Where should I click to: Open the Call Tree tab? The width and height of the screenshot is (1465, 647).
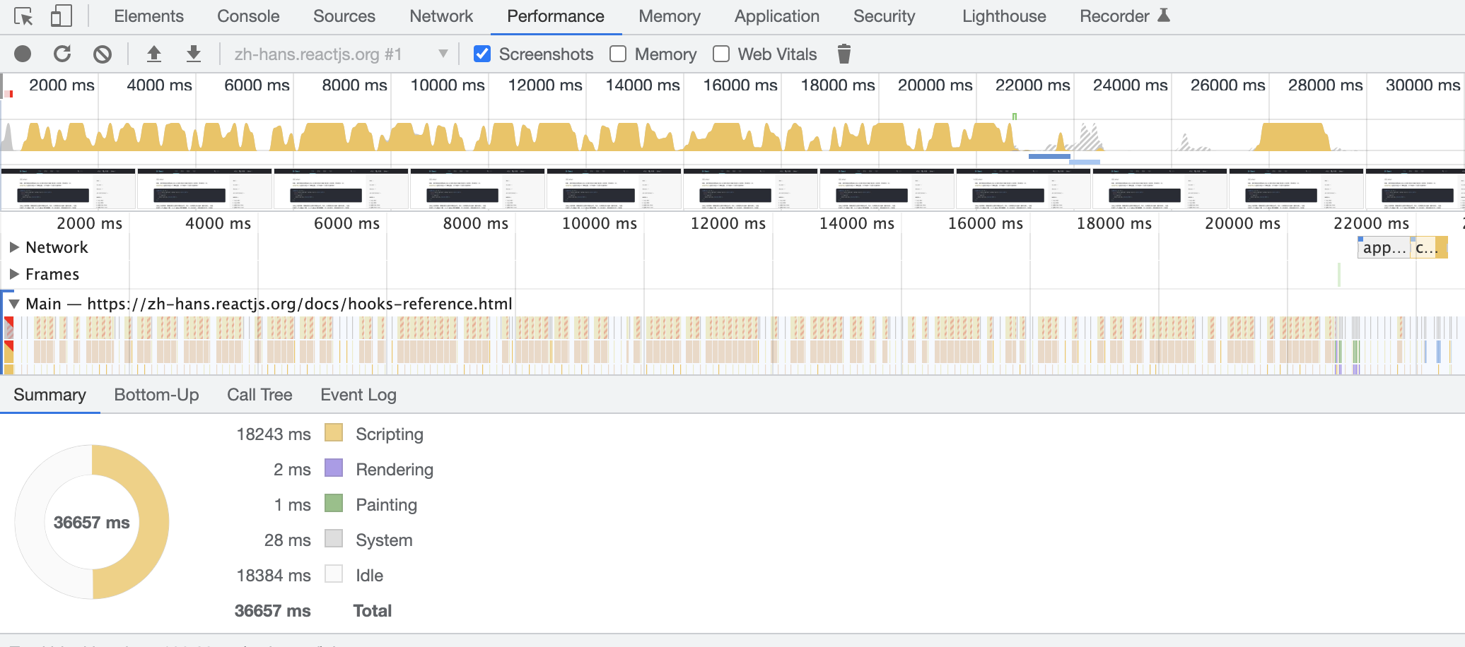pyautogui.click(x=259, y=395)
